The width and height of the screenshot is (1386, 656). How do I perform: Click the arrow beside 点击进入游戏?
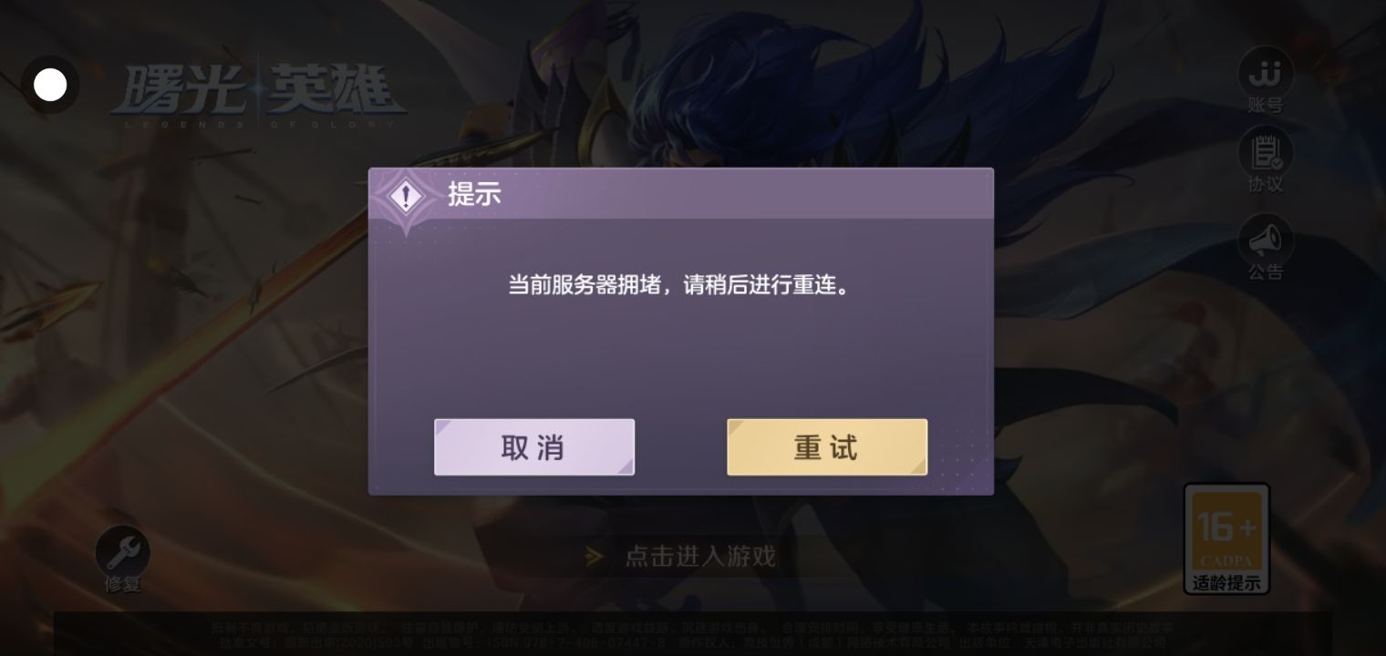click(x=595, y=556)
